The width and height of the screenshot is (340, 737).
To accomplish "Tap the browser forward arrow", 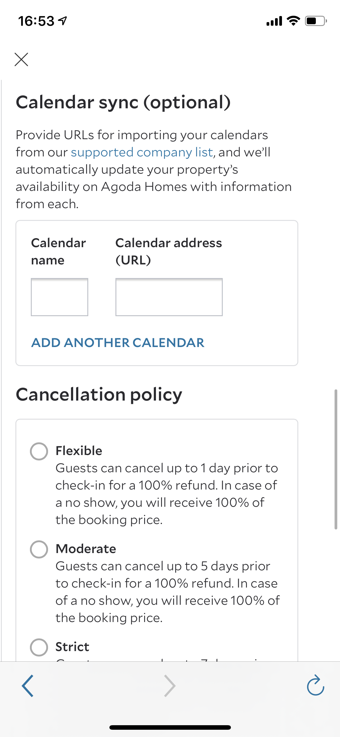I will [x=170, y=686].
